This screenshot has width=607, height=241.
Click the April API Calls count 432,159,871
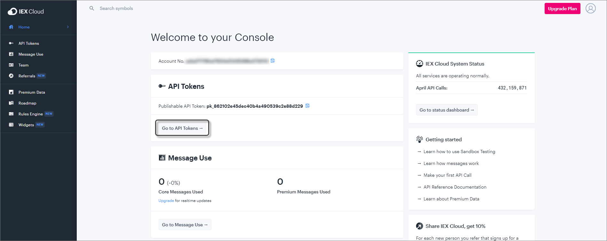[512, 88]
